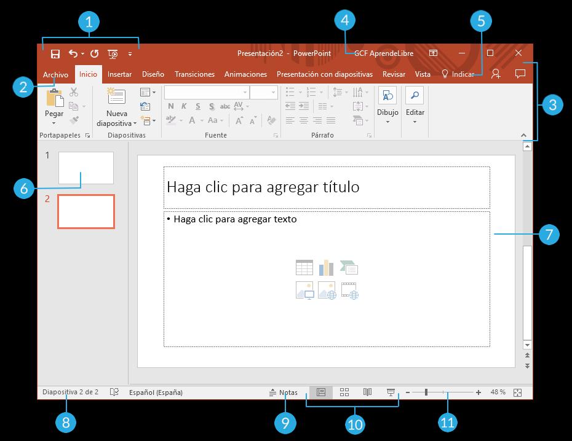Screen dimensions: 572x441
Task: Click the Pegar (paste) clipboard icon
Action: tap(55, 98)
